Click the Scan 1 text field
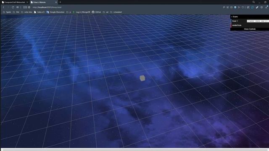 pyautogui.click(x=258, y=21)
